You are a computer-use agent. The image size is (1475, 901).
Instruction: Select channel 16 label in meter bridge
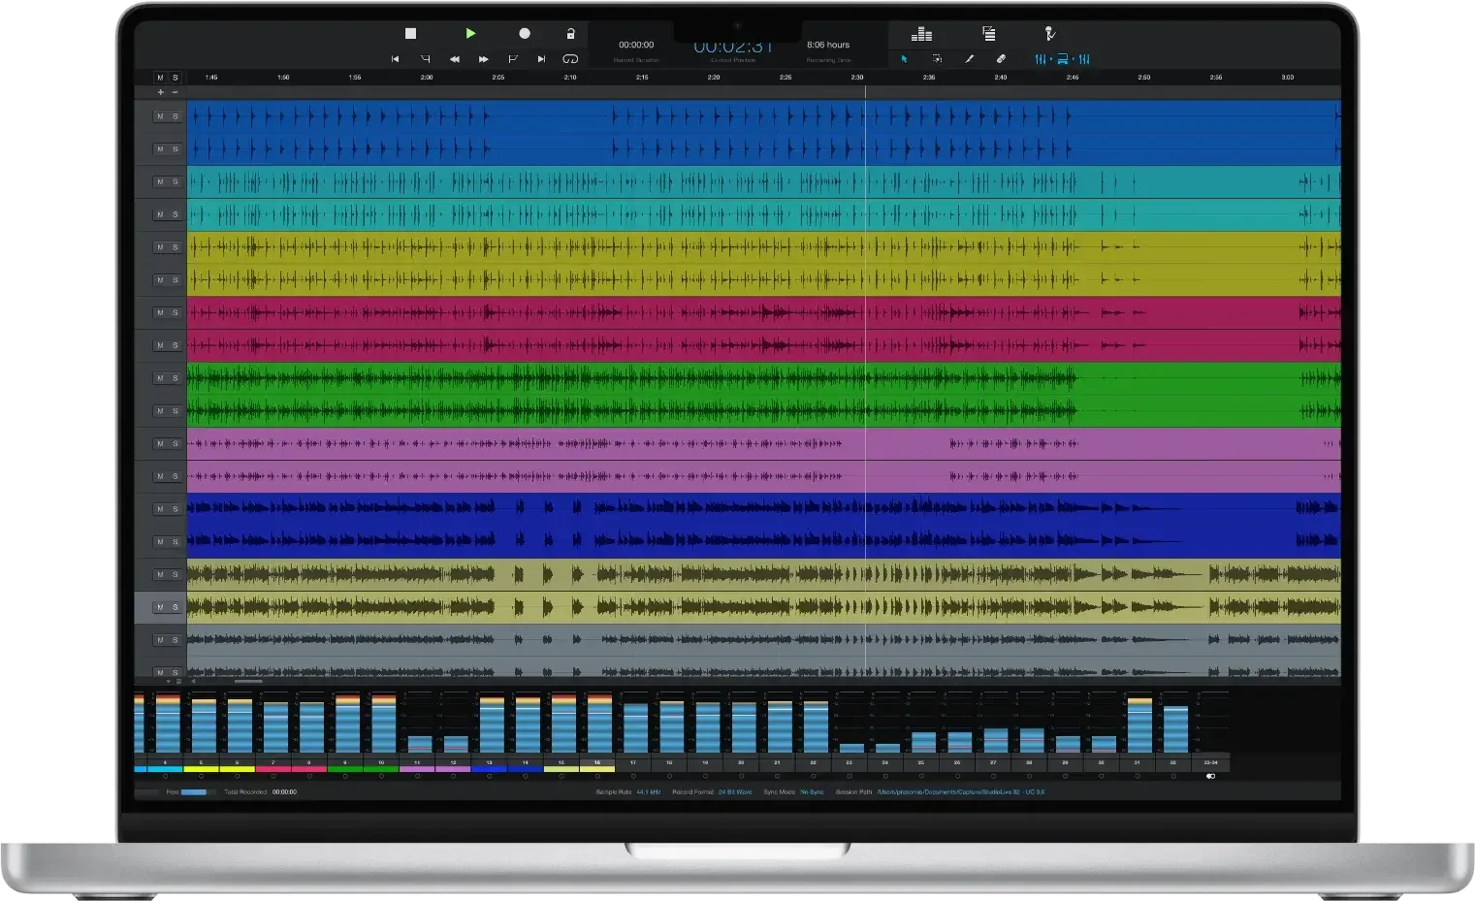pyautogui.click(x=597, y=762)
